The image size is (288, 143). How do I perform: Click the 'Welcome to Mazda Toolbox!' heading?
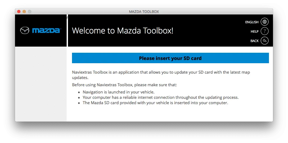pyautogui.click(x=123, y=31)
